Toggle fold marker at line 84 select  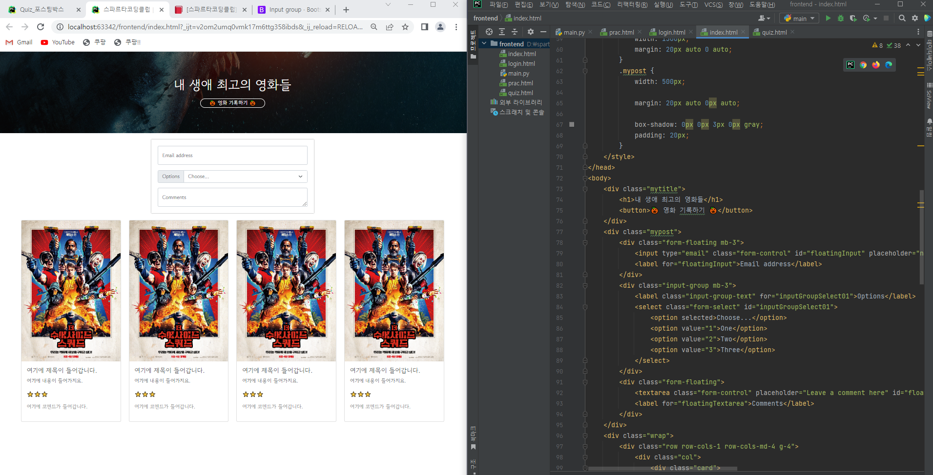[x=585, y=307]
